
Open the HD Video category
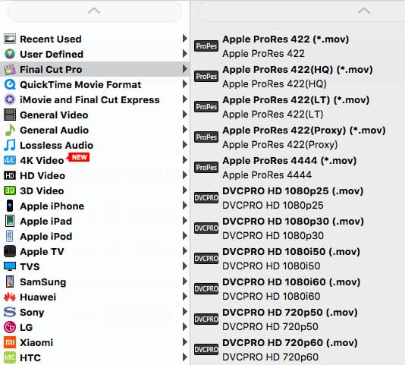point(95,175)
